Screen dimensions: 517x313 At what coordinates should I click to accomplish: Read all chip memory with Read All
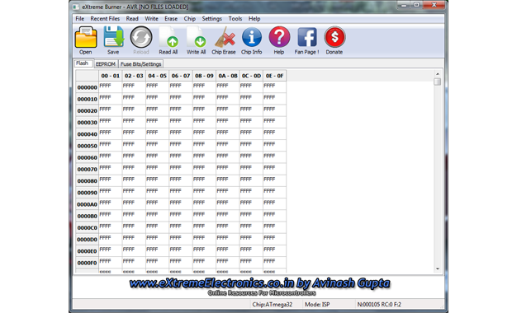(x=168, y=40)
